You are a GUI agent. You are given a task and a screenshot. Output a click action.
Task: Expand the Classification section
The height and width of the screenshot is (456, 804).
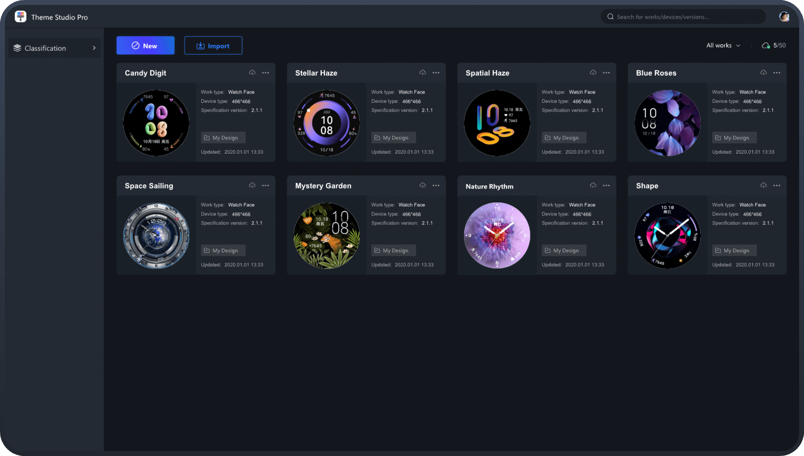point(94,48)
